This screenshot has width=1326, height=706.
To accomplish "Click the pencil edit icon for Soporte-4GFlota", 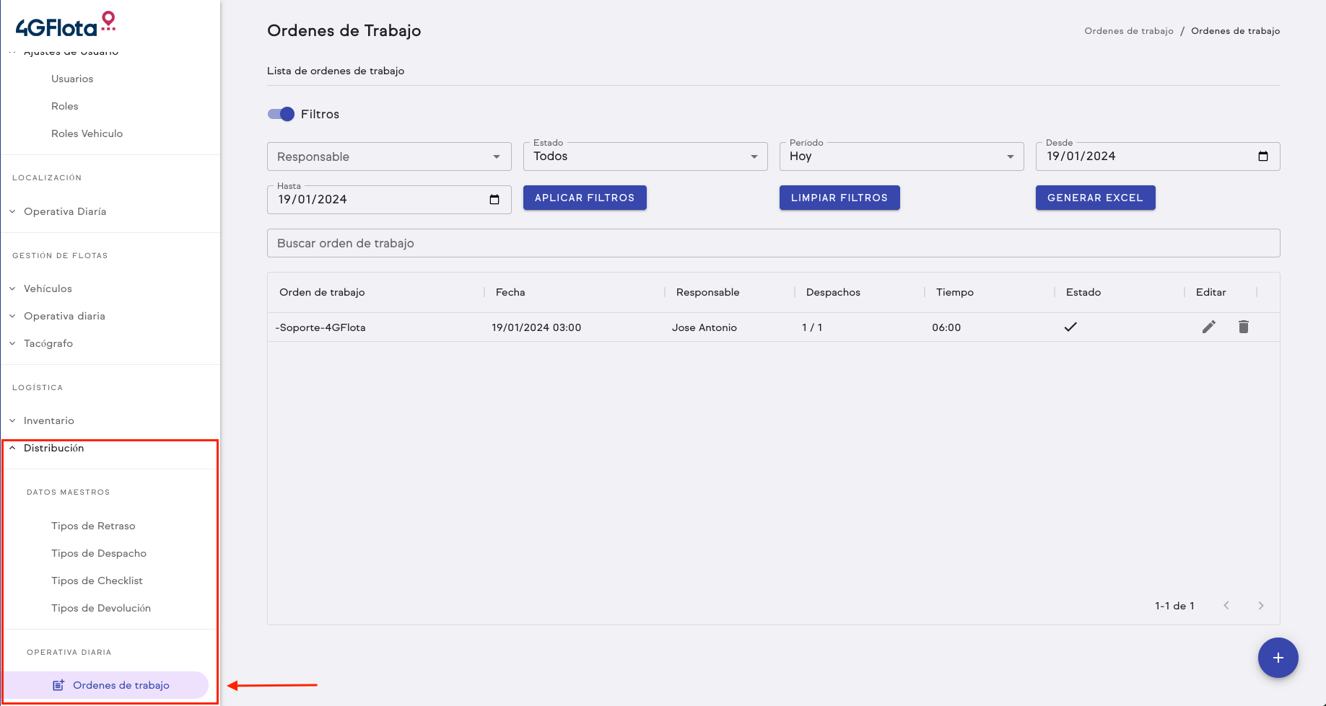I will (x=1208, y=327).
